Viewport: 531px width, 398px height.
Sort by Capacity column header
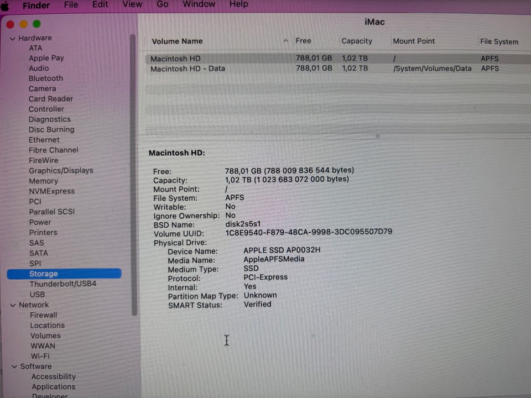coord(357,41)
